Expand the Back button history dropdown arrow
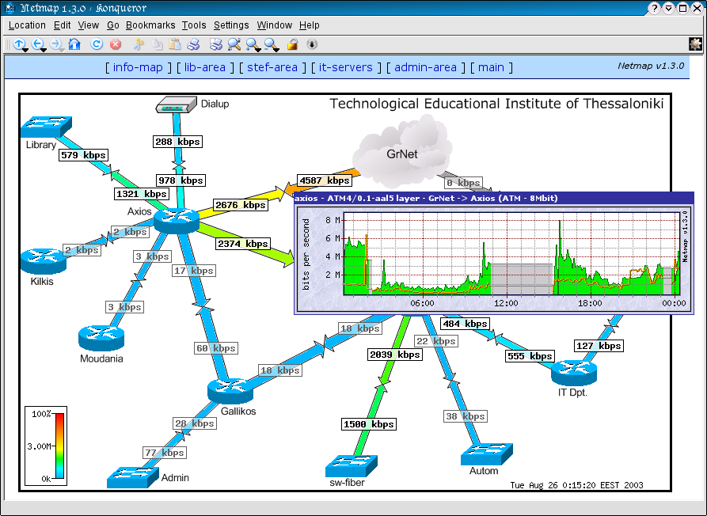 44,50
